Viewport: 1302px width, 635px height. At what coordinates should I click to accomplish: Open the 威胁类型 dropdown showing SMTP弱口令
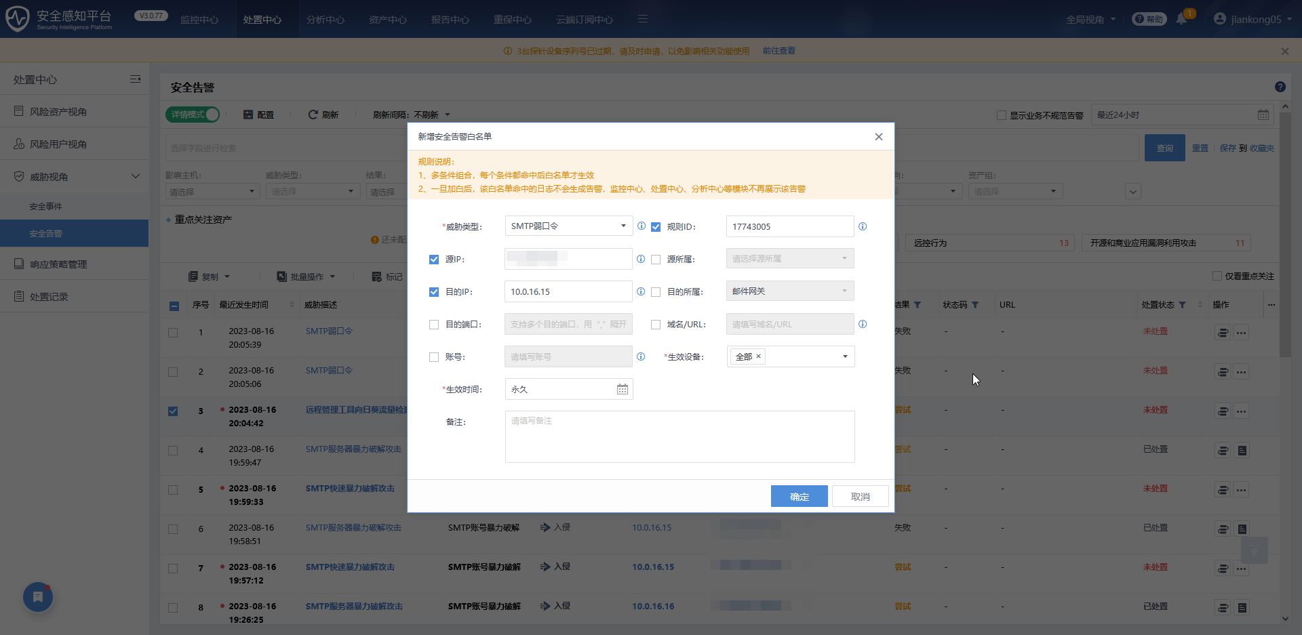click(568, 226)
